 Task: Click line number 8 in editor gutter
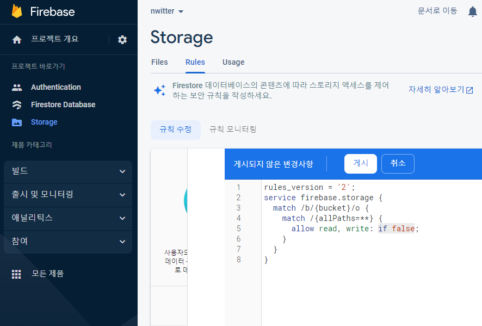[238, 260]
